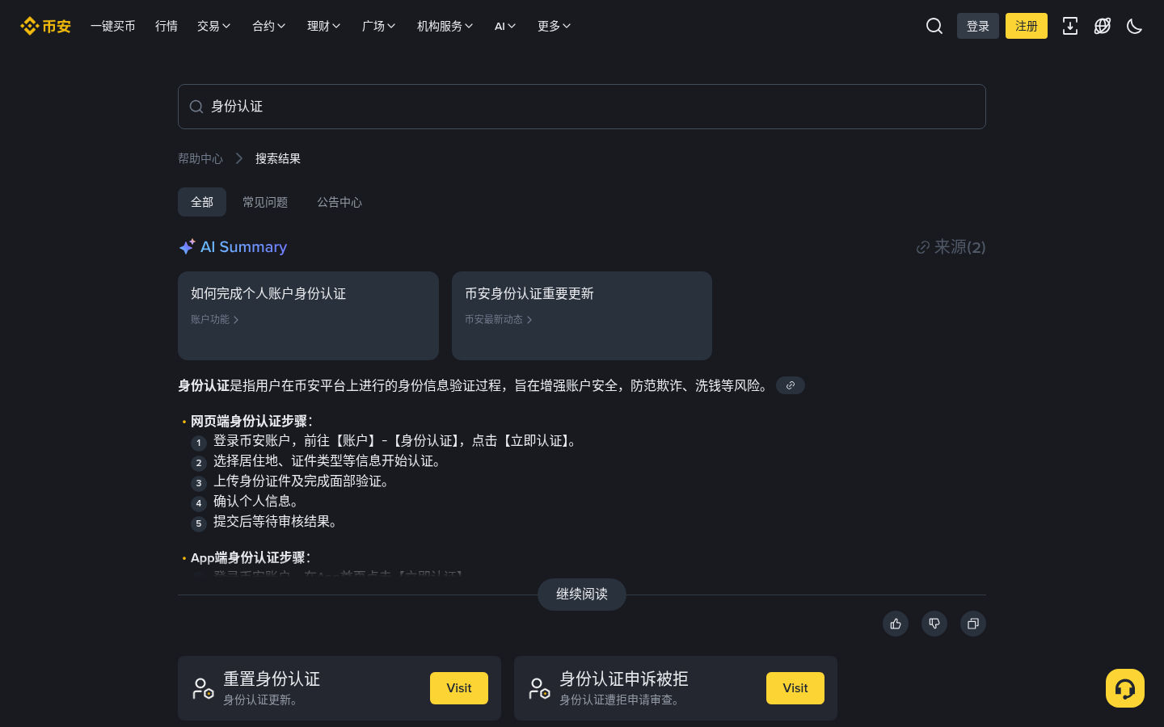1164x727 pixels.
Task: Click the 来源(2) sources link
Action: [951, 247]
